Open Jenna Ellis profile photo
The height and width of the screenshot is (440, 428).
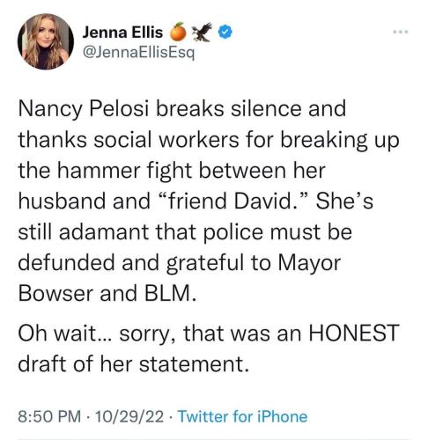pos(46,41)
